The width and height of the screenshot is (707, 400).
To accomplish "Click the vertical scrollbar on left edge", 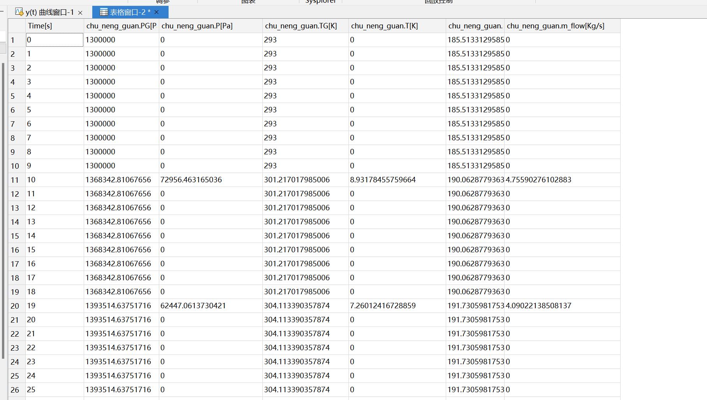I will [3, 210].
